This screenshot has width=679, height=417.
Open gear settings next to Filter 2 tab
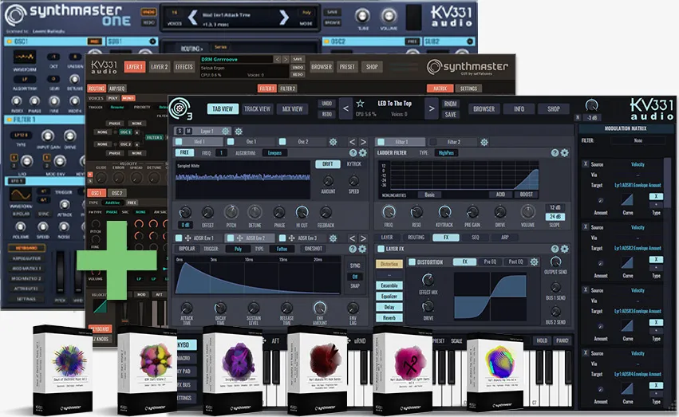click(484, 142)
